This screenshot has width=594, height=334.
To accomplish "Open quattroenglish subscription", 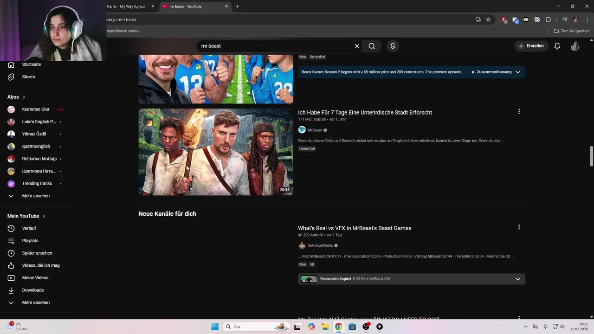I will coord(36,147).
